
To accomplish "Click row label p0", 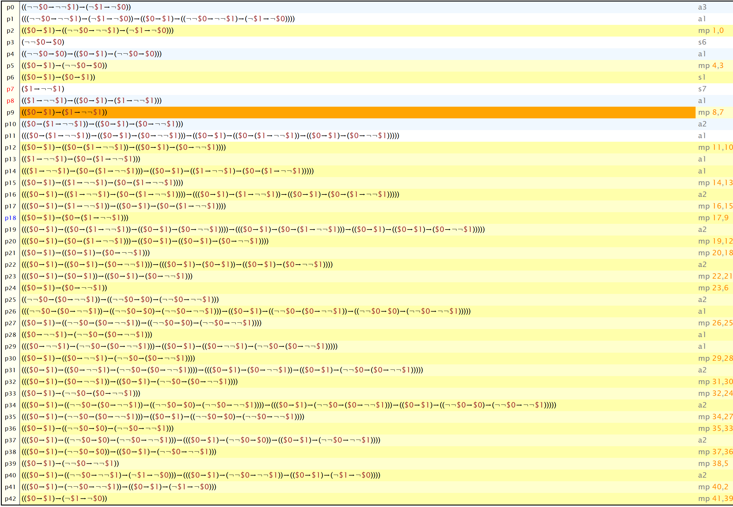I will tap(10, 7).
